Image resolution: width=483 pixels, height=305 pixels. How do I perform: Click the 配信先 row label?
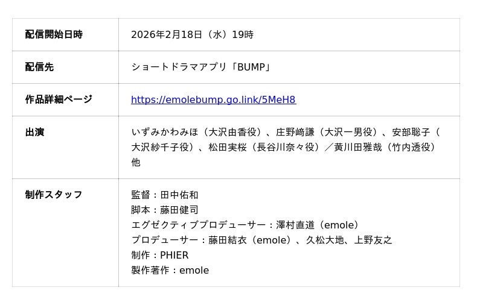click(39, 67)
